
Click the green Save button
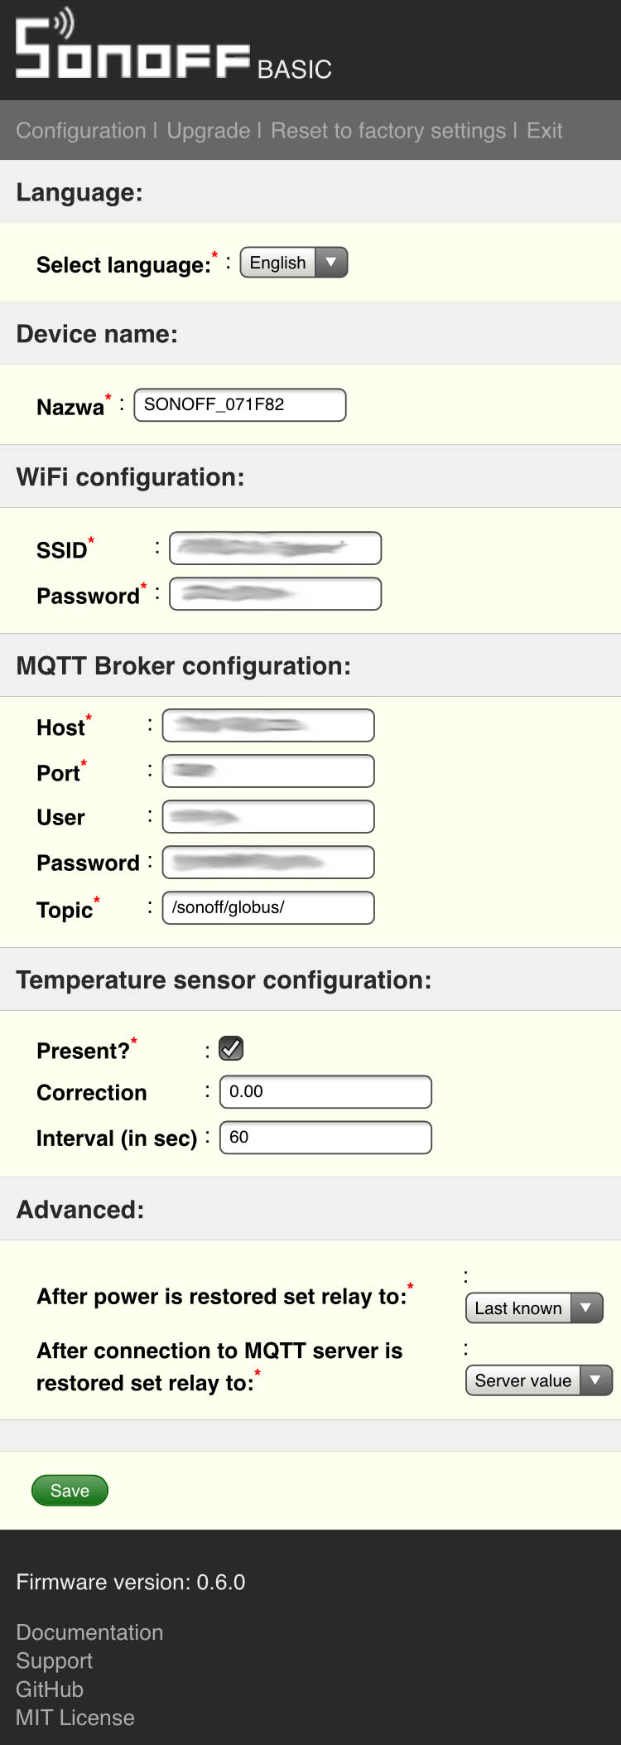pos(70,1491)
